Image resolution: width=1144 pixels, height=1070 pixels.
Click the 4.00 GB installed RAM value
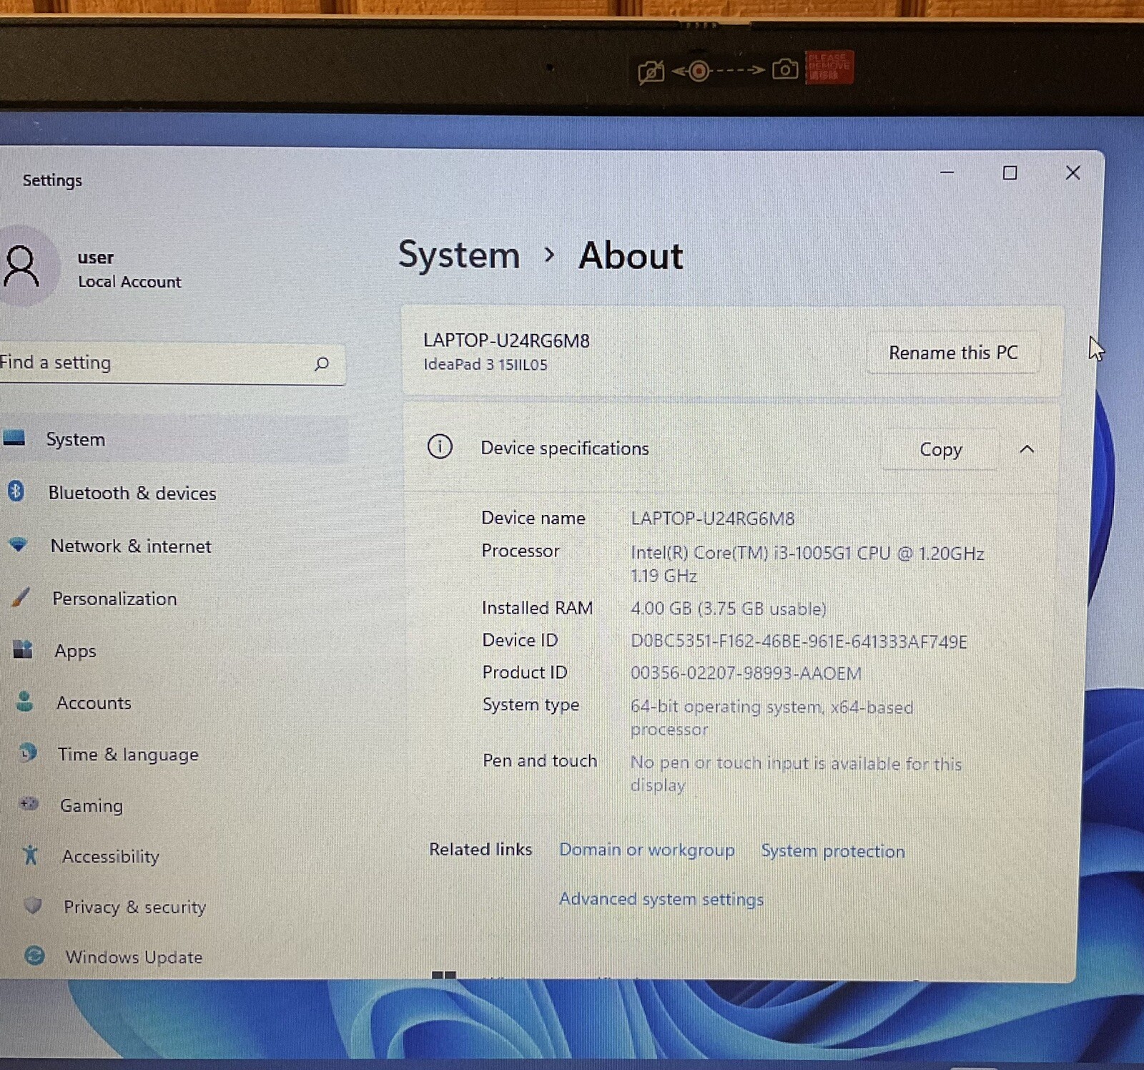[728, 609]
